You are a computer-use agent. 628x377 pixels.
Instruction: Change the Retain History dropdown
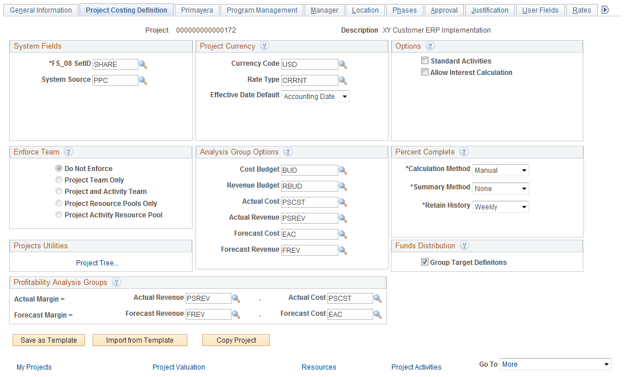(500, 207)
